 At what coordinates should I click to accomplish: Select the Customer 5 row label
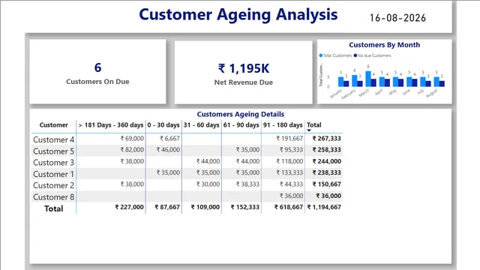point(53,151)
